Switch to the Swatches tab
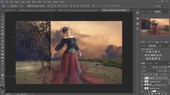The height and width of the screenshot is (95, 170). (150, 12)
